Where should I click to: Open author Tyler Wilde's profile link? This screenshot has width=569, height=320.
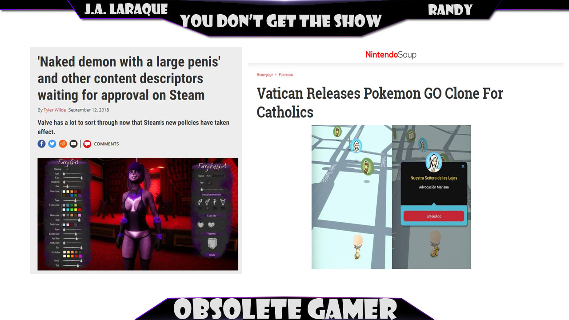54,110
